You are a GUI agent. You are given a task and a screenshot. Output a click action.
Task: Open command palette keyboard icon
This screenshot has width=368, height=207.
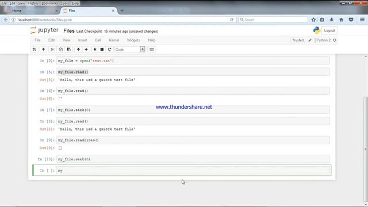(152, 49)
